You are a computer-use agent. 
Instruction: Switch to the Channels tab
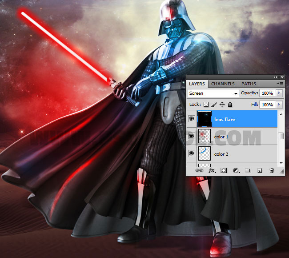pos(223,84)
